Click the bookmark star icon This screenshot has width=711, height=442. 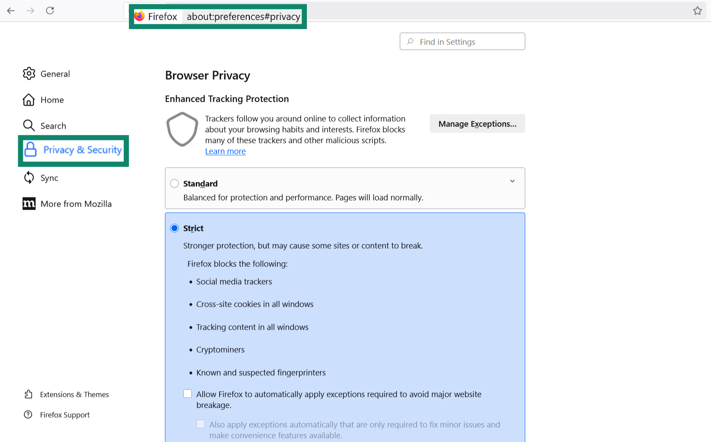coord(697,10)
